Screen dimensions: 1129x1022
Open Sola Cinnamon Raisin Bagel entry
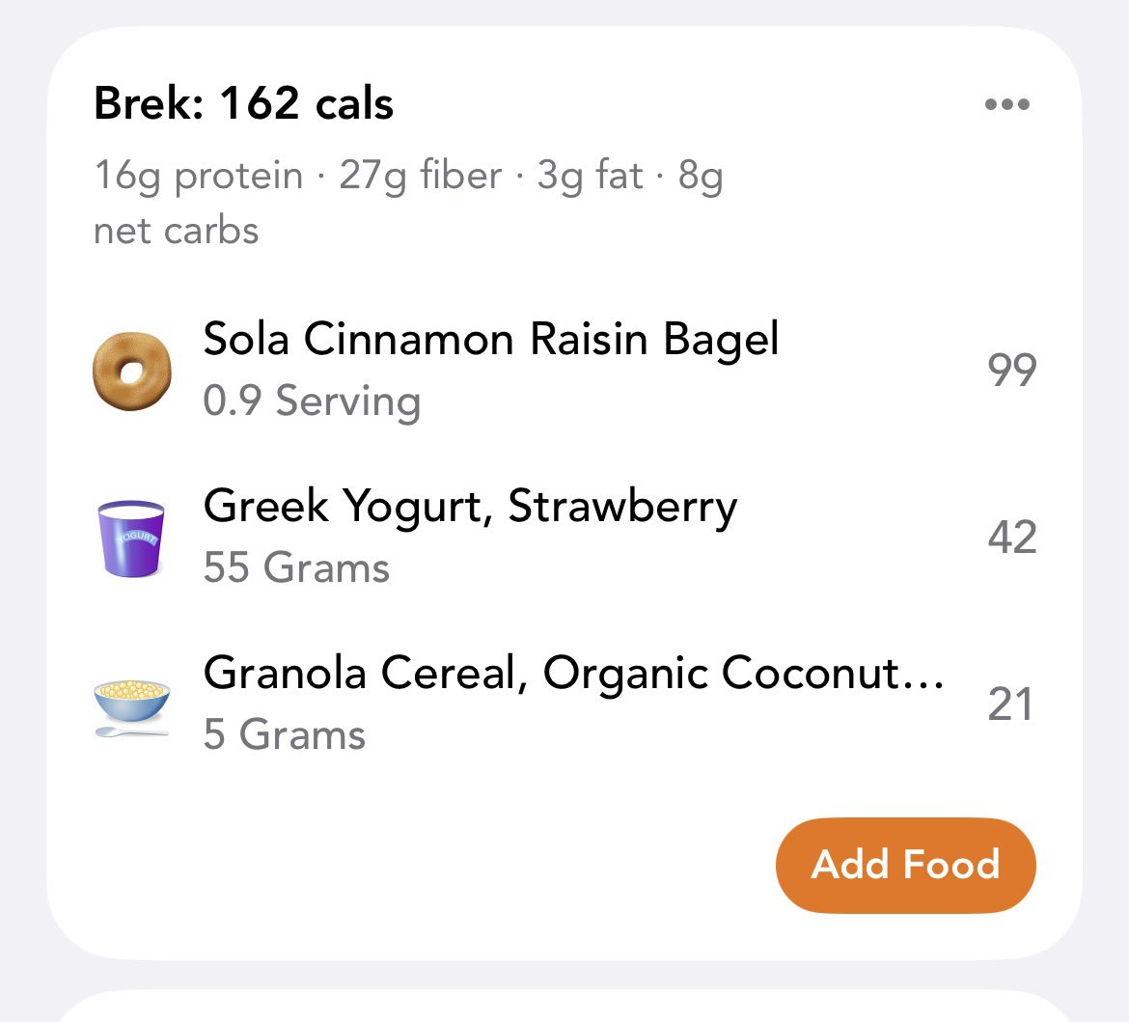tap(564, 371)
